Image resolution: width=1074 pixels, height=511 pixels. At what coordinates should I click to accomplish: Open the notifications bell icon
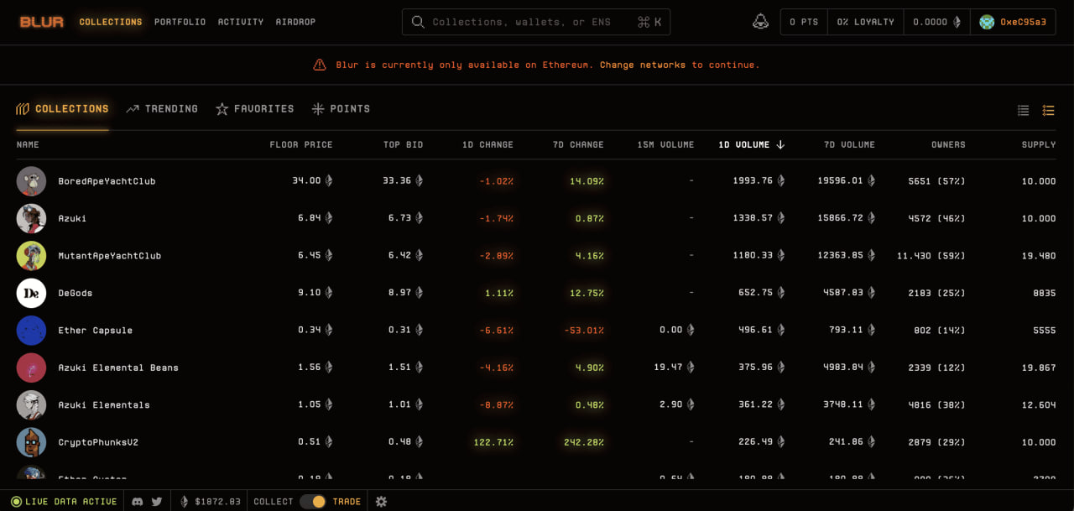tap(761, 21)
